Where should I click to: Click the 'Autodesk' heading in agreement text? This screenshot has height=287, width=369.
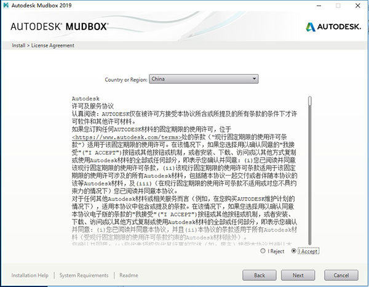tap(85, 99)
